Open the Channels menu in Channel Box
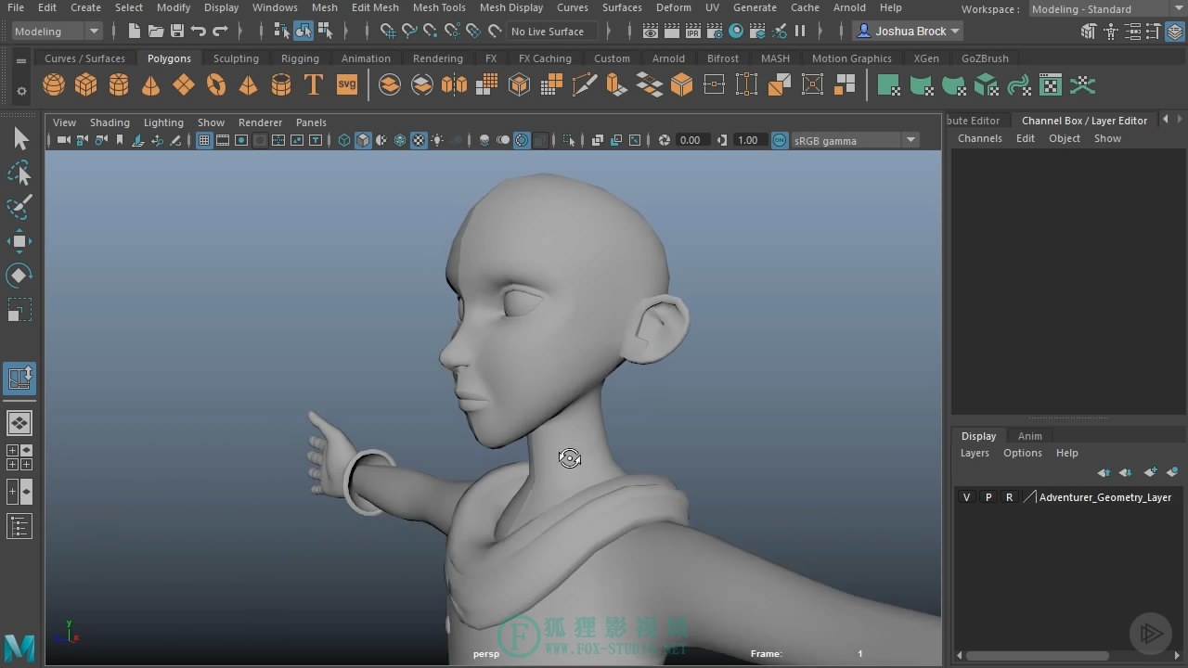The width and height of the screenshot is (1188, 668). 979,138
